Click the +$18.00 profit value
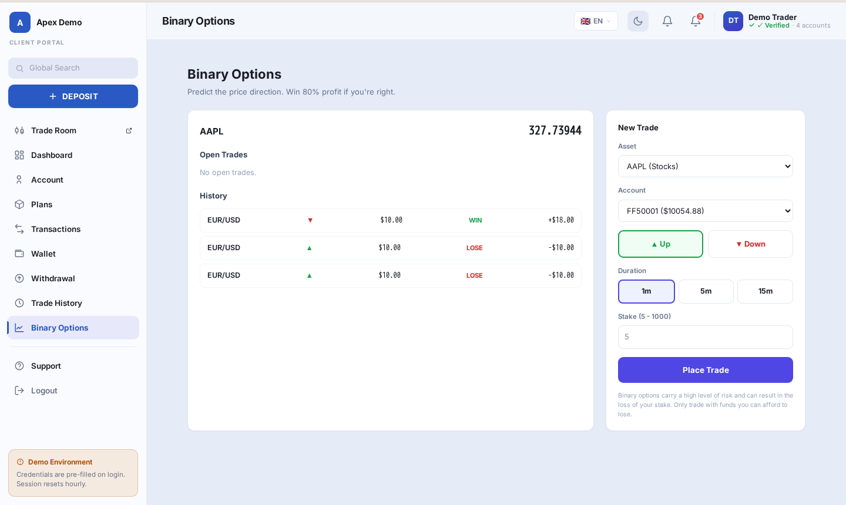The image size is (846, 505). click(561, 220)
